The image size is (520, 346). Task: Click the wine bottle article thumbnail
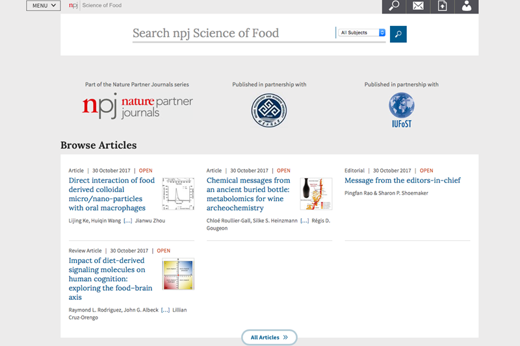coord(316,193)
